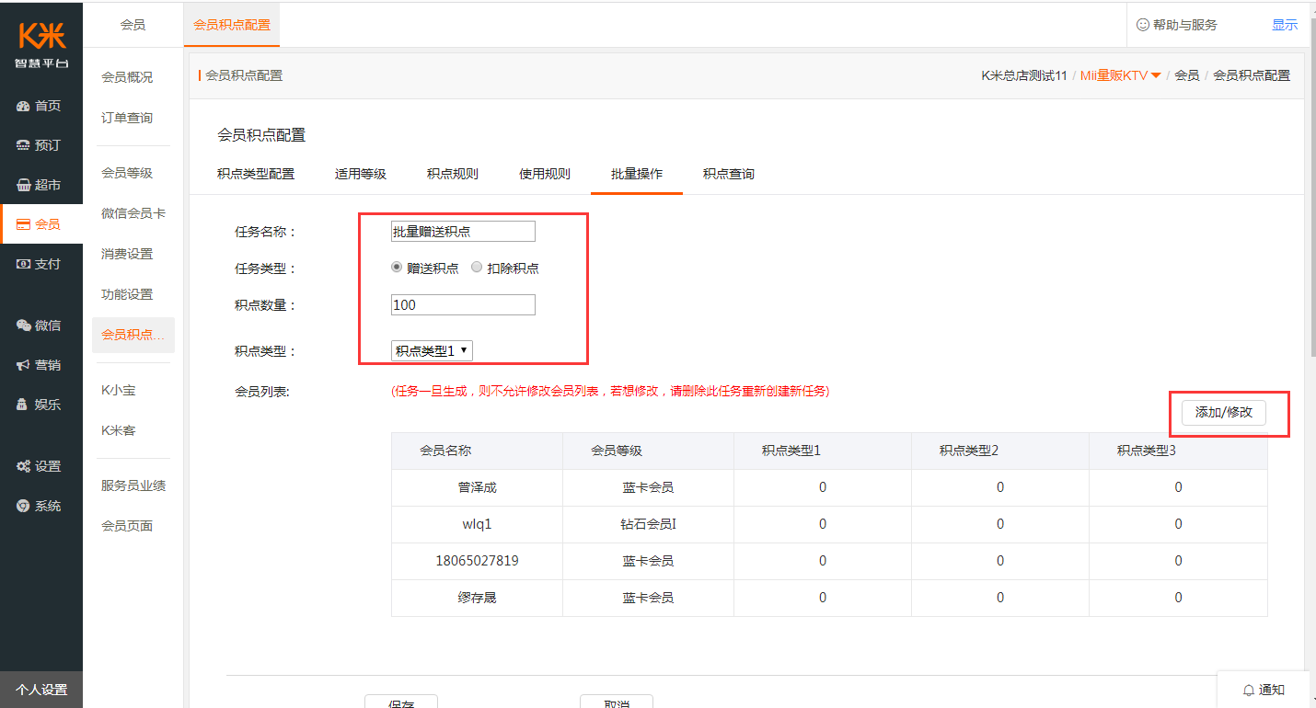
Task: Click the 取消 button
Action: coord(617,702)
